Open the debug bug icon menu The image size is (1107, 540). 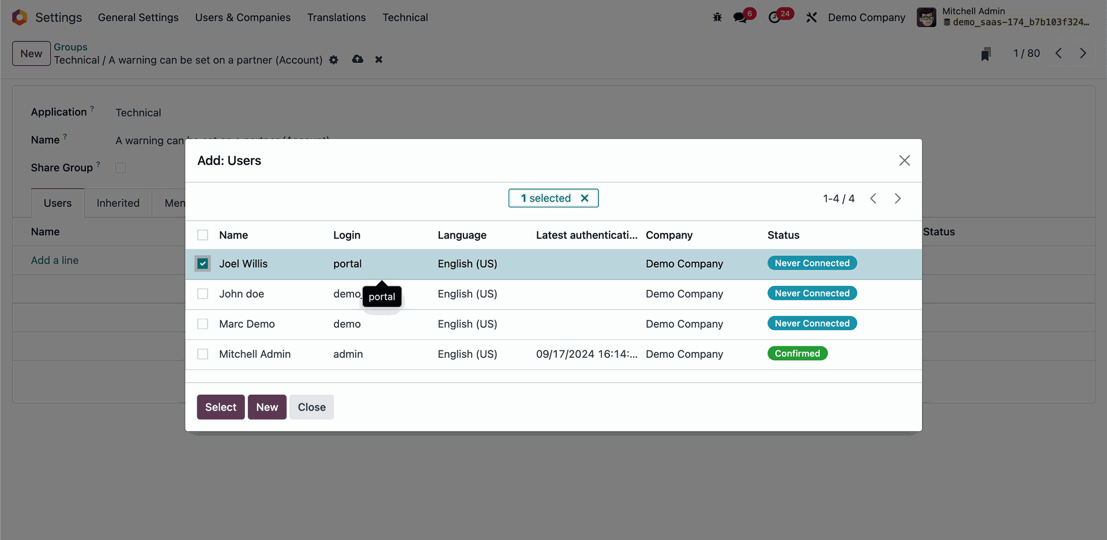pyautogui.click(x=717, y=17)
